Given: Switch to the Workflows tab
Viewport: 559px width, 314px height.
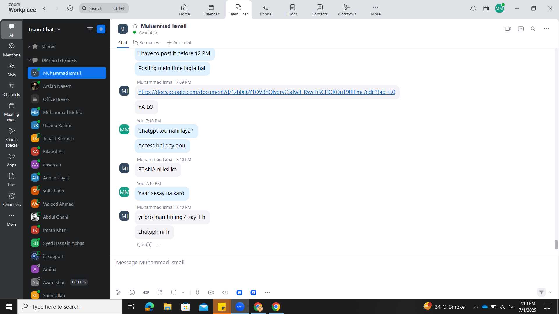Looking at the screenshot, I should click(x=347, y=10).
